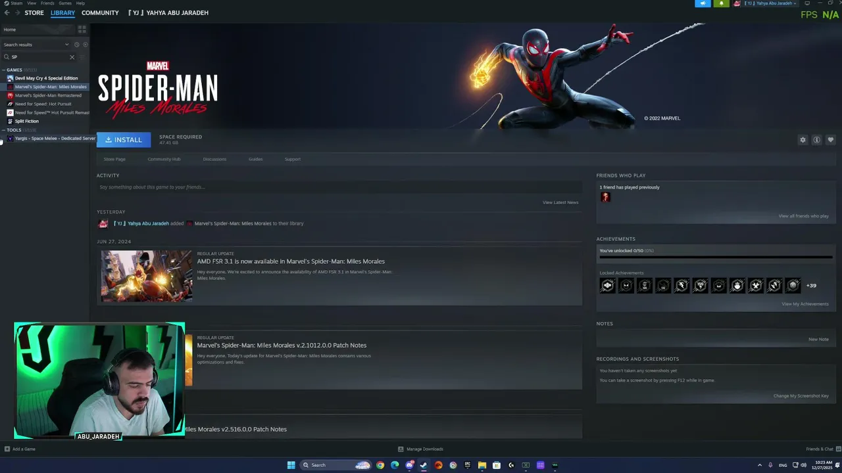842x473 pixels.
Task: Click Marvel's Spider-Man Remastered game icon
Action: click(x=10, y=95)
